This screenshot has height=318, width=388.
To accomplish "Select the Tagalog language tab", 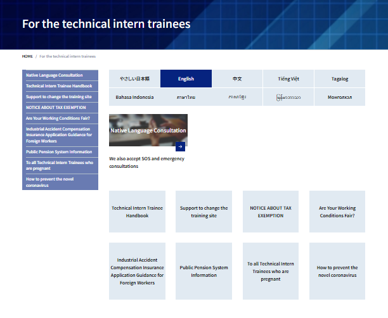I will tap(340, 79).
